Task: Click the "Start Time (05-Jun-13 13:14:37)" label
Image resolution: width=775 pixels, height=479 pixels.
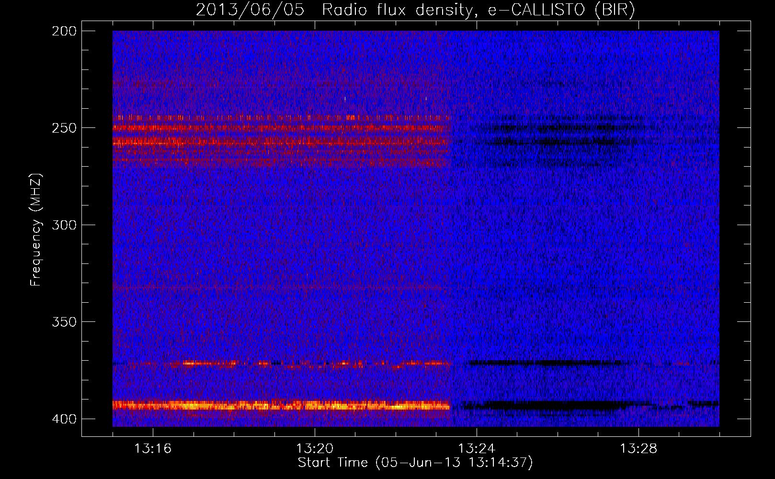Action: coord(415,463)
